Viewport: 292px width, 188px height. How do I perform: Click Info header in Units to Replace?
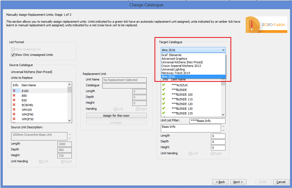tap(15, 85)
